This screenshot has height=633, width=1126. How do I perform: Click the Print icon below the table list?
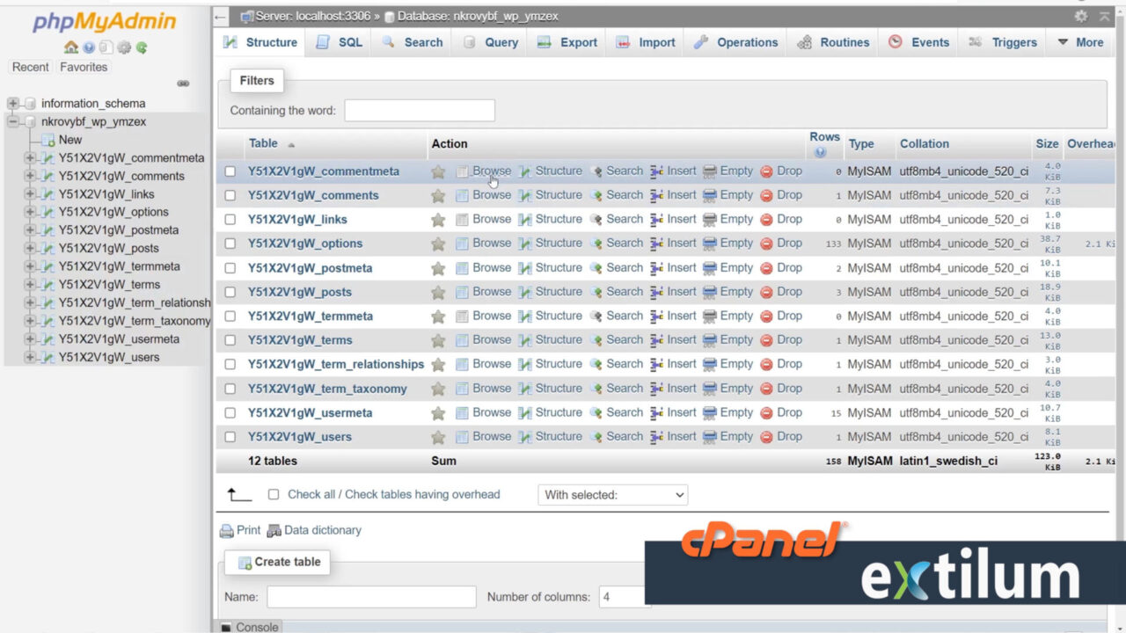(227, 530)
